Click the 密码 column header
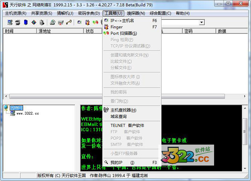251x181 pixels. point(199,31)
